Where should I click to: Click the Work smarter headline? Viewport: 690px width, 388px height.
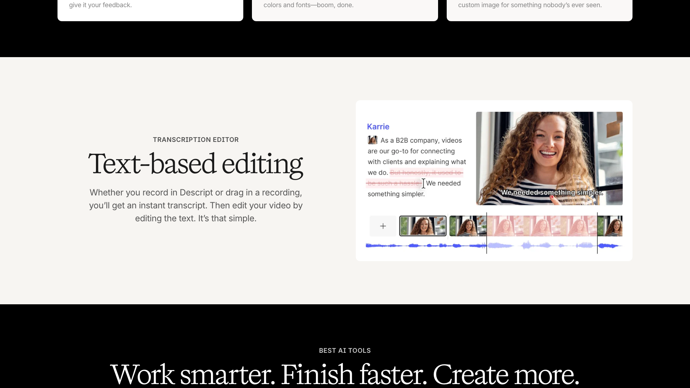click(x=345, y=374)
